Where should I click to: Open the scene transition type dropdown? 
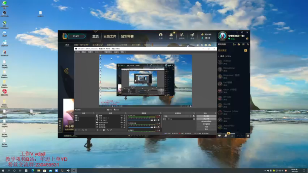click(177, 116)
